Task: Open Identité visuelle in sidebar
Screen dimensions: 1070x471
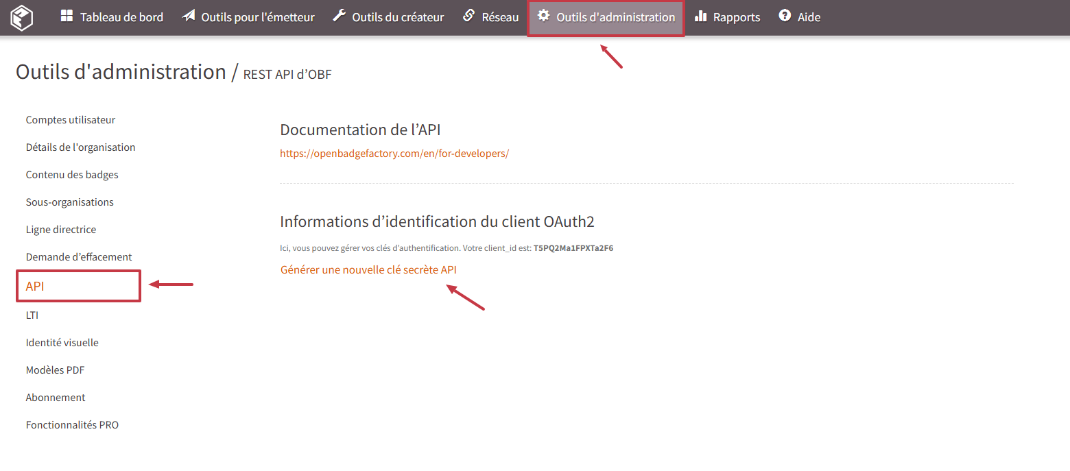Action: (x=62, y=343)
